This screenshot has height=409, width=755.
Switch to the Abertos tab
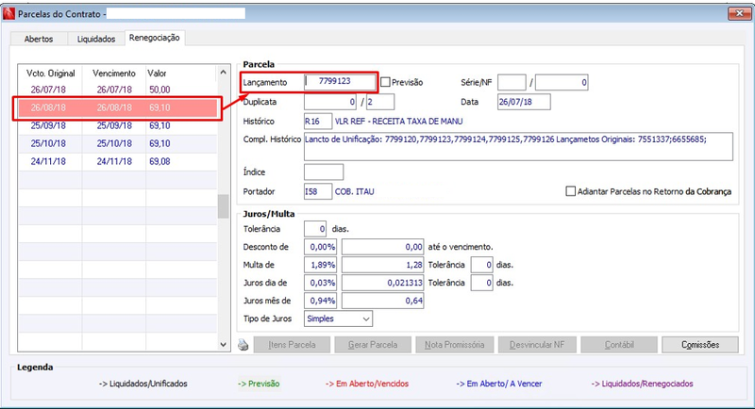pyautogui.click(x=39, y=39)
